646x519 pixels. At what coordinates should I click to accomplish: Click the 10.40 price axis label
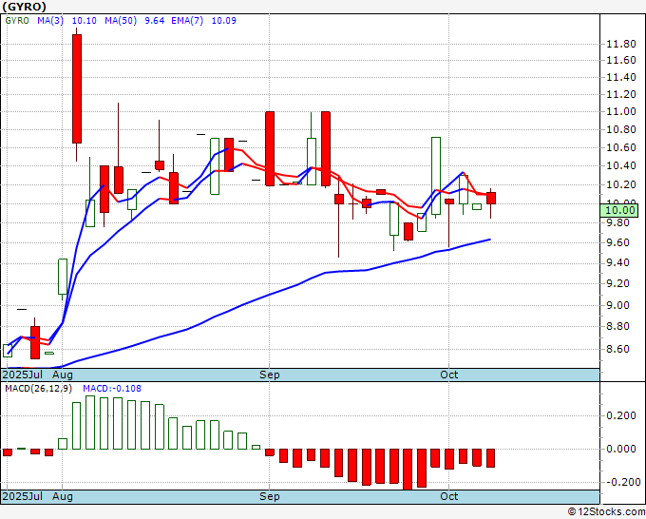(x=621, y=165)
